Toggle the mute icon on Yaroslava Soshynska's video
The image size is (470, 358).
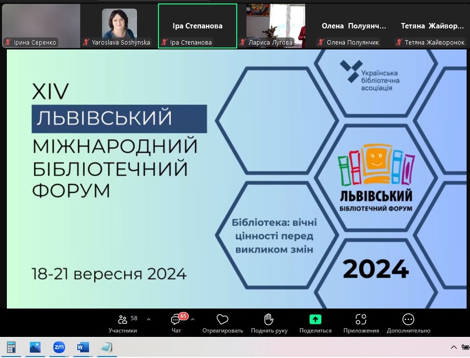[86, 42]
